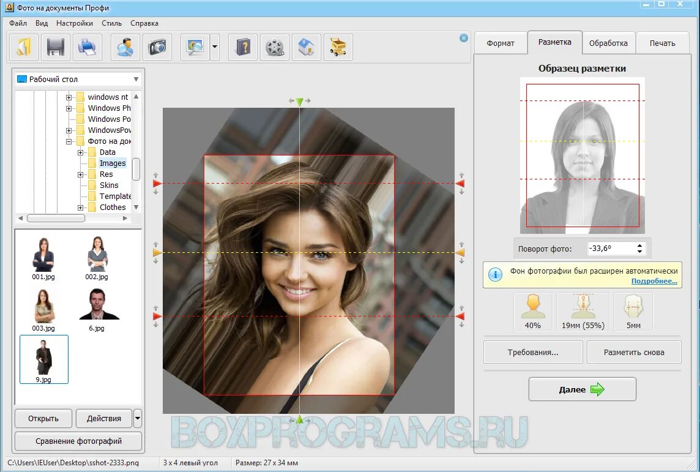
Task: Click the left red chin line marker
Action: pyautogui.click(x=157, y=316)
